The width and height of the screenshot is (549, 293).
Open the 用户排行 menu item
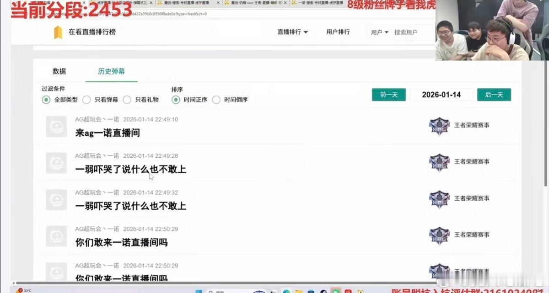[x=338, y=32]
